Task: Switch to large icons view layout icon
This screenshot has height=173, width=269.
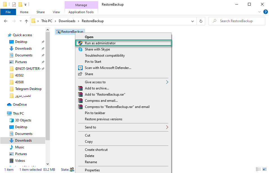Action: 265,169
